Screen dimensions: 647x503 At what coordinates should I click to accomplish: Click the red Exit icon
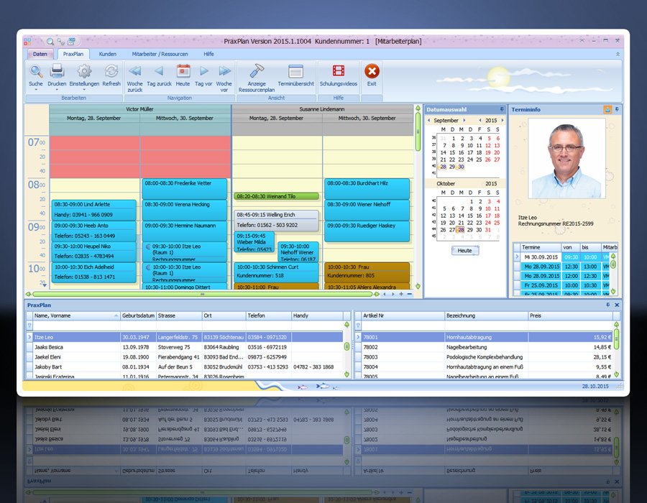click(372, 71)
